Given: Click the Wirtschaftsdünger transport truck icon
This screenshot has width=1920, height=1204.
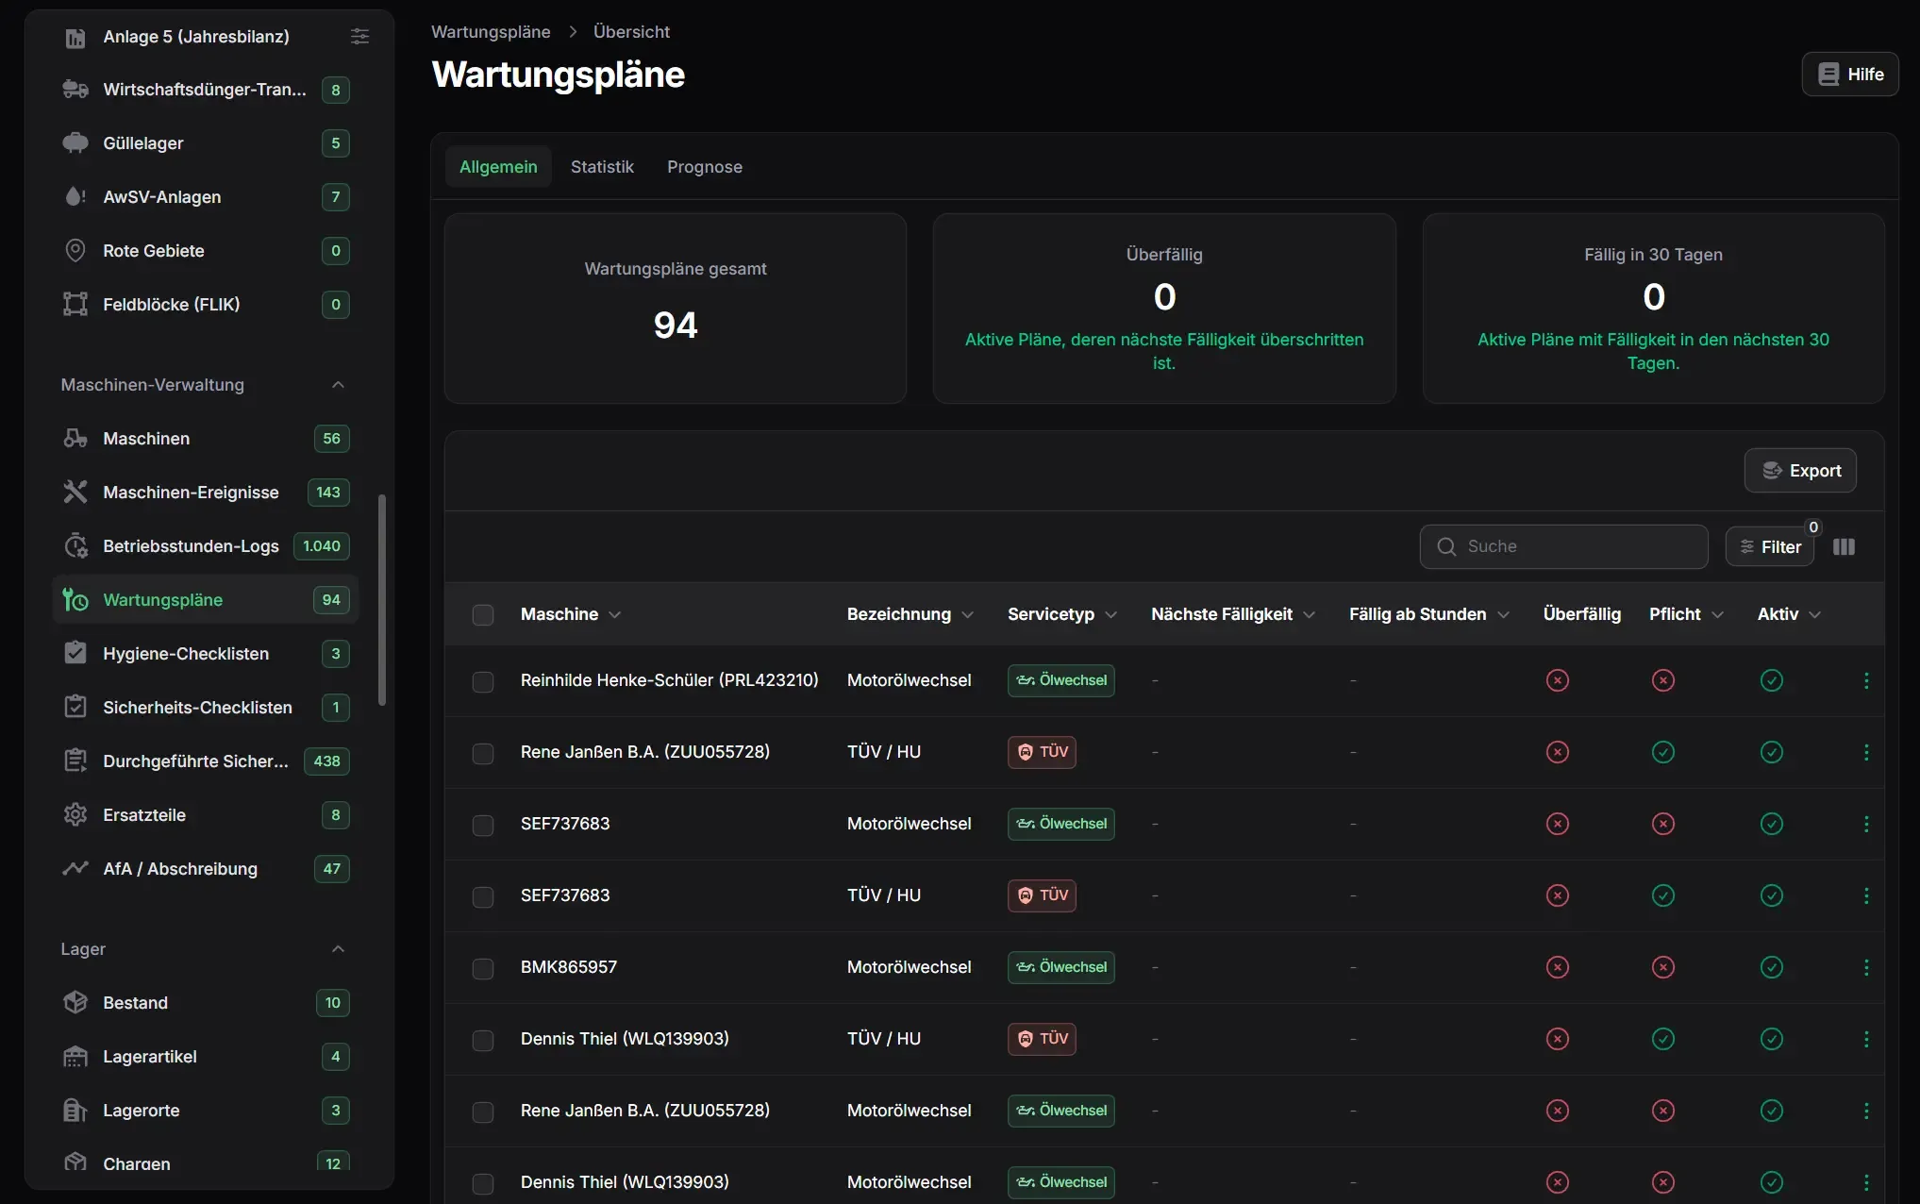Looking at the screenshot, I should 75,90.
